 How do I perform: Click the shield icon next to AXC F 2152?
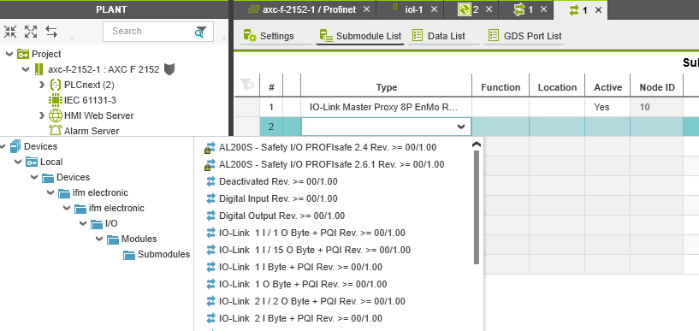coord(169,69)
